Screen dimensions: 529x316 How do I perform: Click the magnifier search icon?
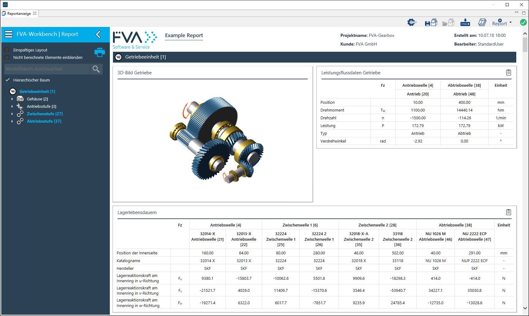pyautogui.click(x=96, y=69)
